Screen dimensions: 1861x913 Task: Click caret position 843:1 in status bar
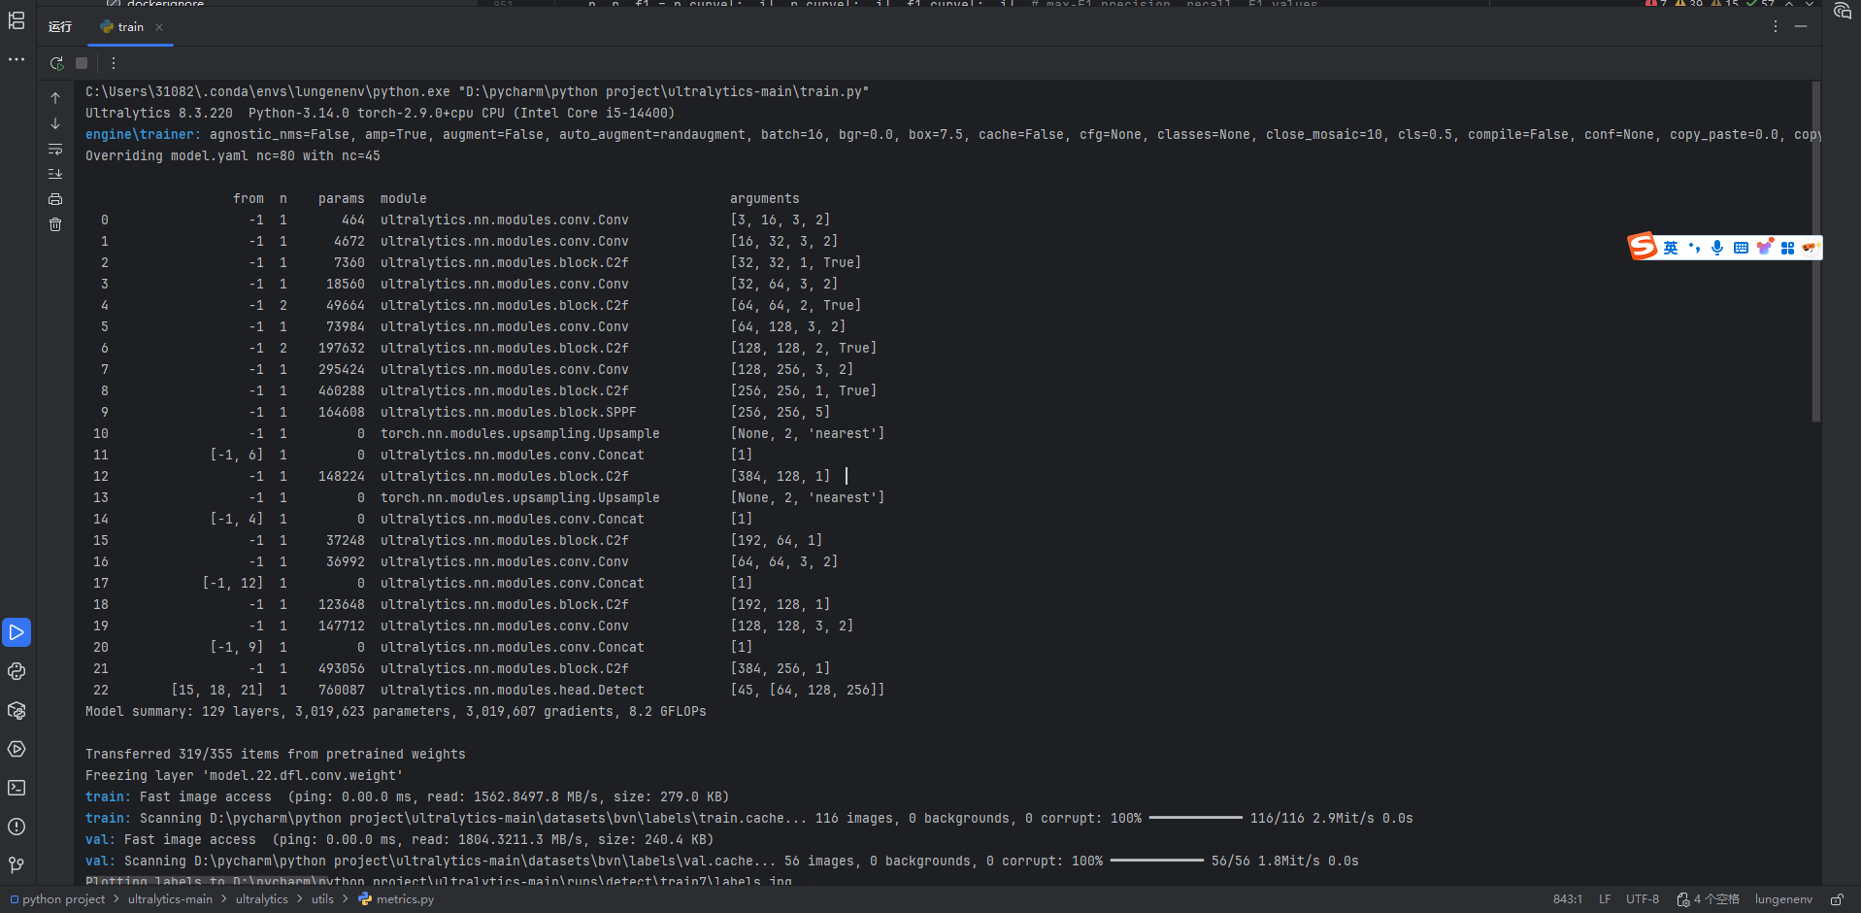click(1568, 899)
